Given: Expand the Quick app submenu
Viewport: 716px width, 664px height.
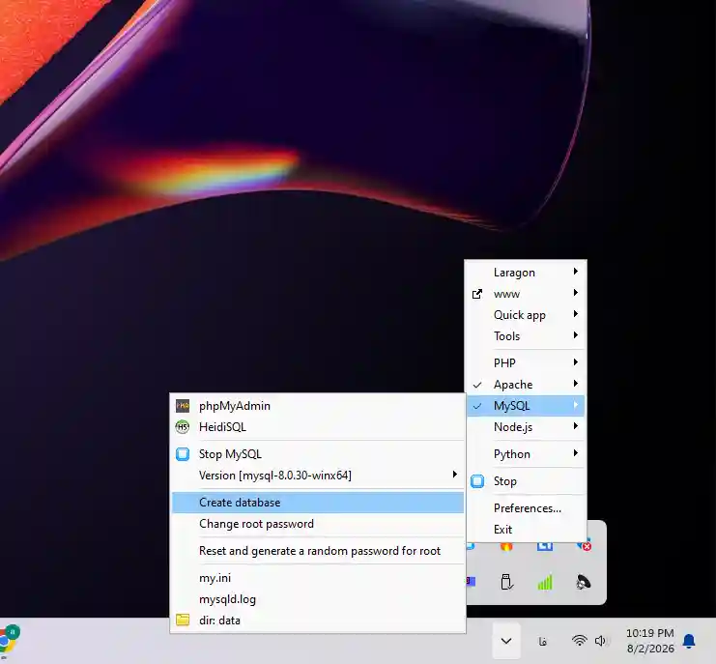Looking at the screenshot, I should (526, 315).
